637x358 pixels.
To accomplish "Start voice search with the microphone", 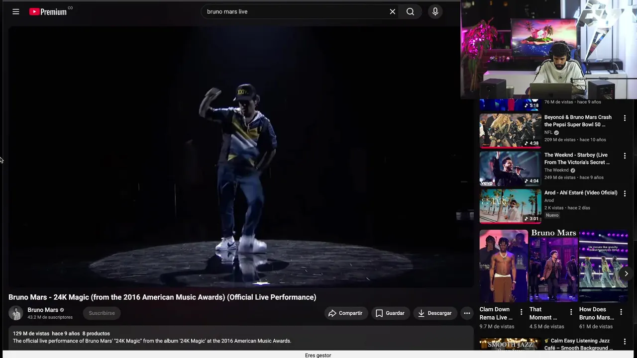I will tap(435, 11).
